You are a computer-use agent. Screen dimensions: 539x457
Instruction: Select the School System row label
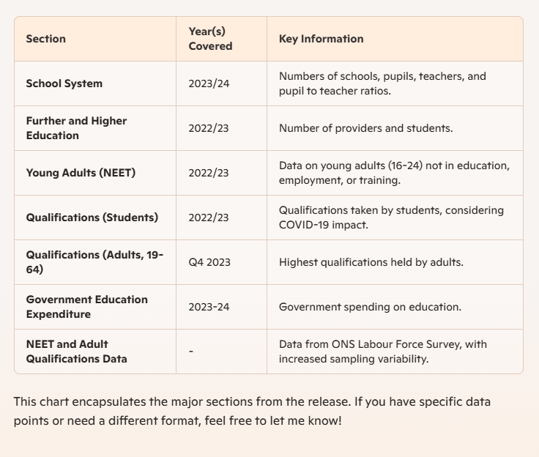[x=64, y=83]
